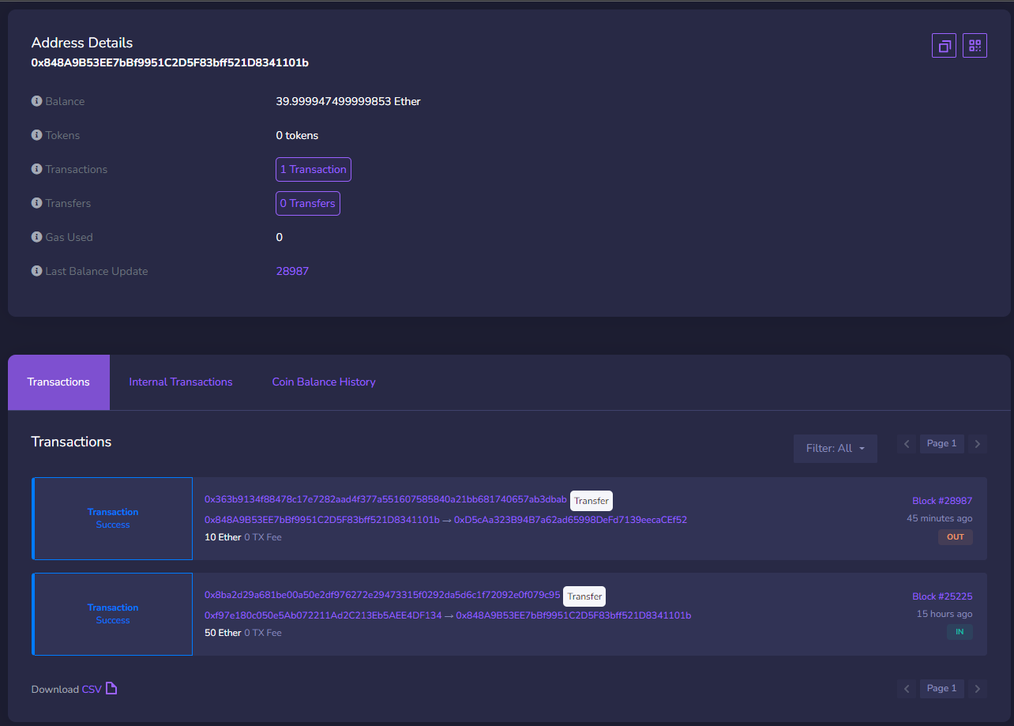Click the info icon beside Balance

(x=36, y=101)
